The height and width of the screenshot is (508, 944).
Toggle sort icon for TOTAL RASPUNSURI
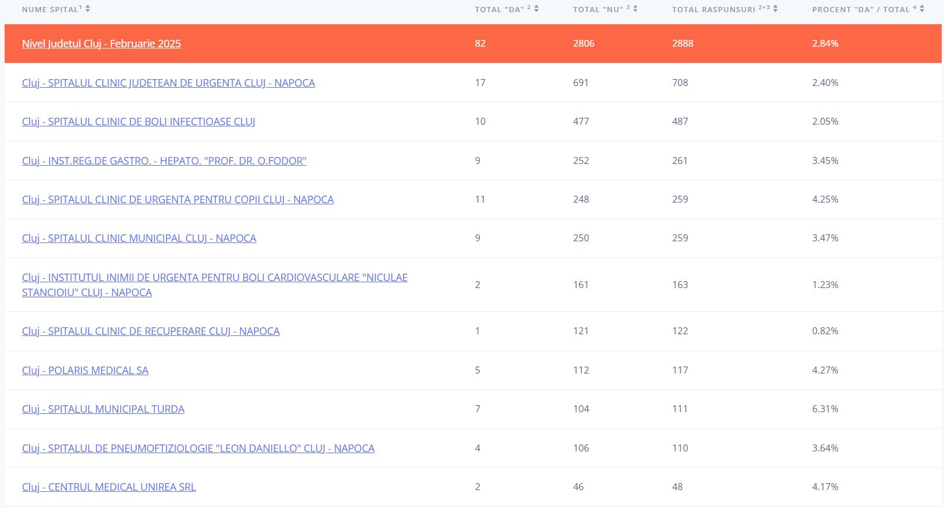(775, 9)
